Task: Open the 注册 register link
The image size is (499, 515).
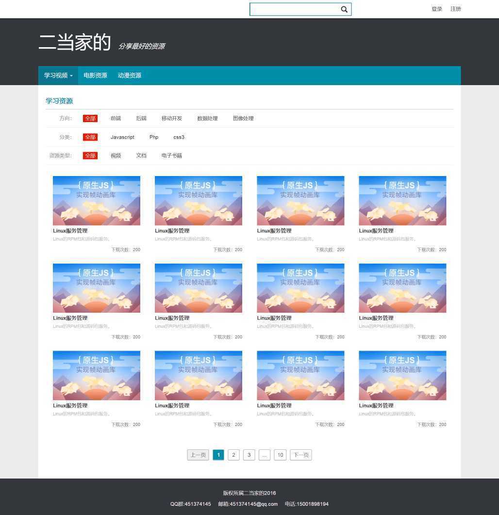Action: pyautogui.click(x=455, y=9)
